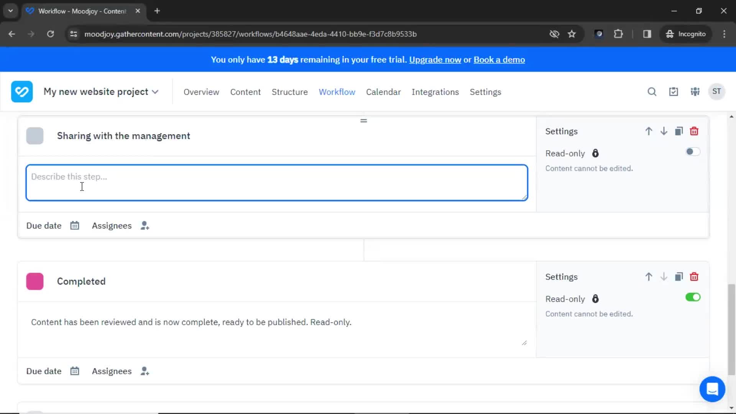Image resolution: width=736 pixels, height=414 pixels.
Task: Click the move up arrow icon for Completed step
Action: coord(649,276)
